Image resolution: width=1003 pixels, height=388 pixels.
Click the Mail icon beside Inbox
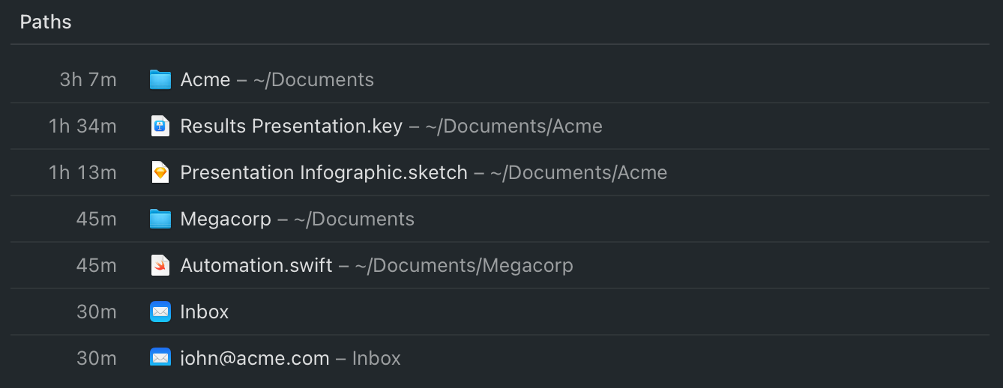point(160,312)
